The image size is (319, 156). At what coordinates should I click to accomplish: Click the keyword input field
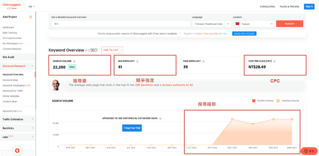[x=121, y=24]
